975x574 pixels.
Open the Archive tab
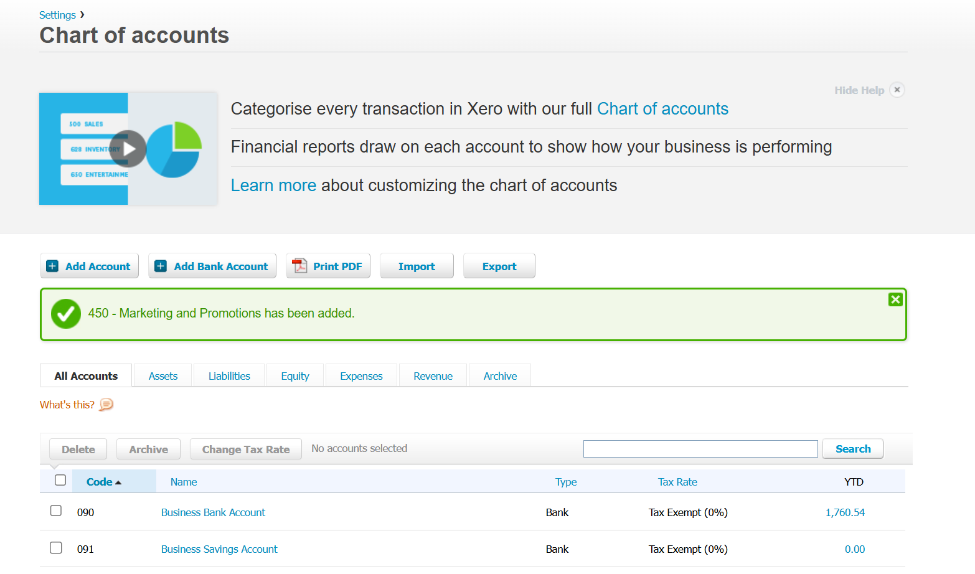500,375
